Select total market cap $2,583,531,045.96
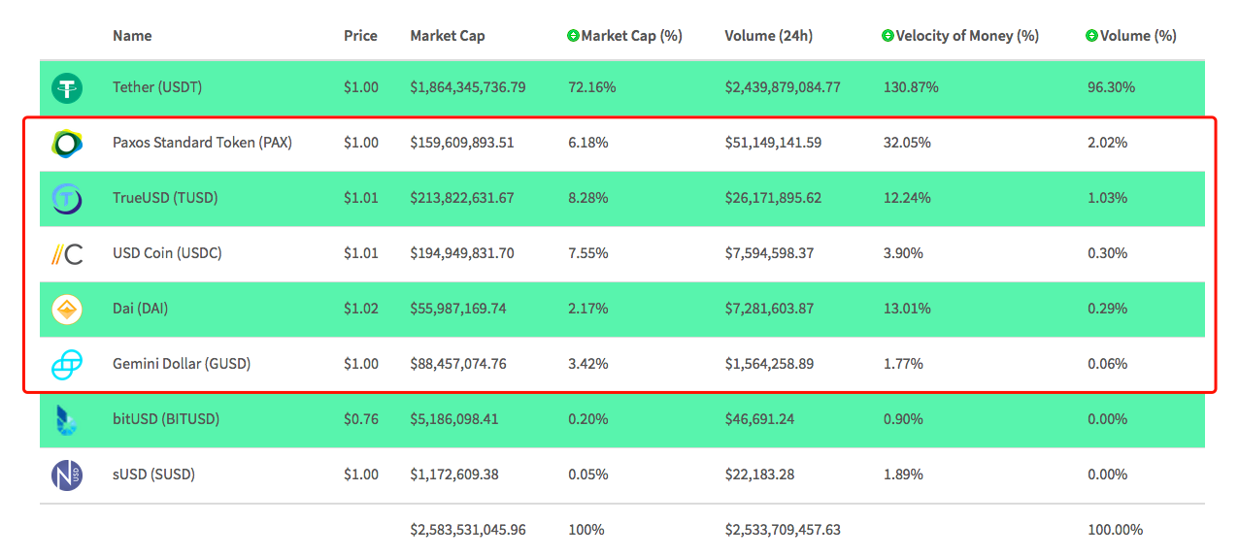The image size is (1239, 557). (x=468, y=530)
